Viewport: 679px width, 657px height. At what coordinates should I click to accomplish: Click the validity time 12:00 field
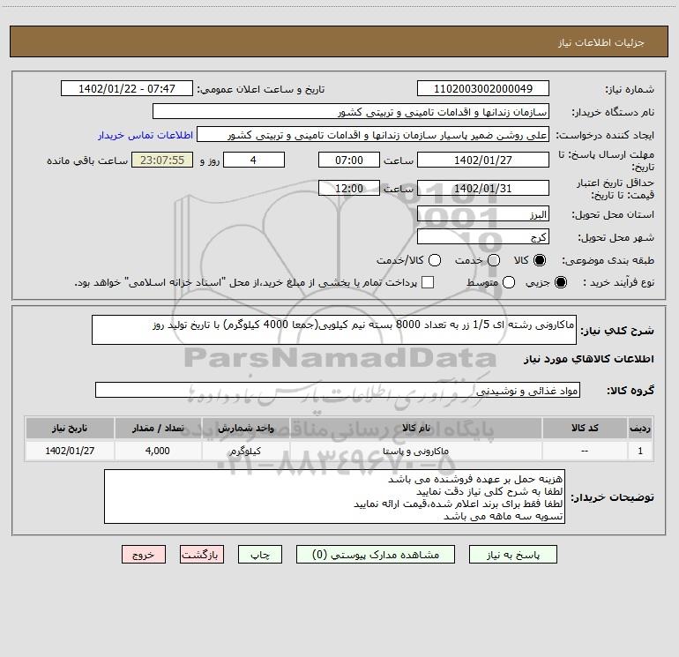349,188
